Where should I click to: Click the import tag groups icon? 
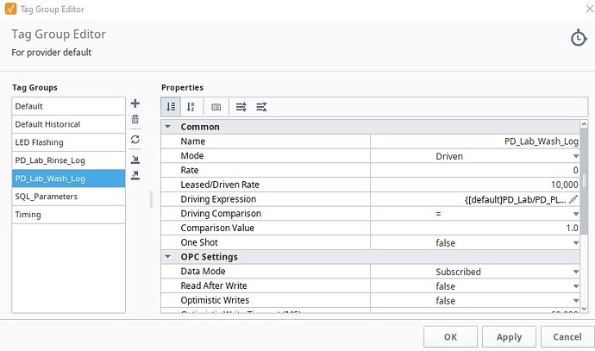[135, 159]
